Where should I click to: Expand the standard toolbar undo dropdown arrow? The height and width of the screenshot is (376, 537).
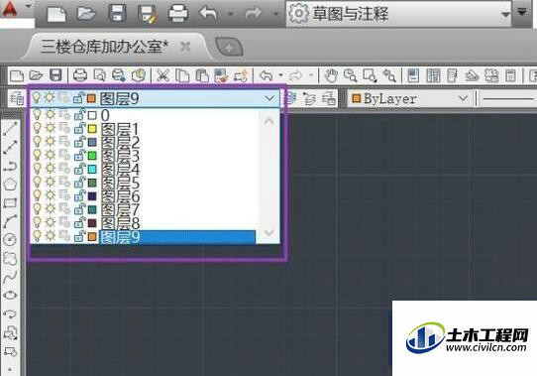[280, 75]
